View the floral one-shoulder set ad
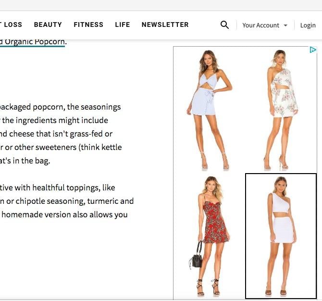The image size is (322, 301). [281, 110]
